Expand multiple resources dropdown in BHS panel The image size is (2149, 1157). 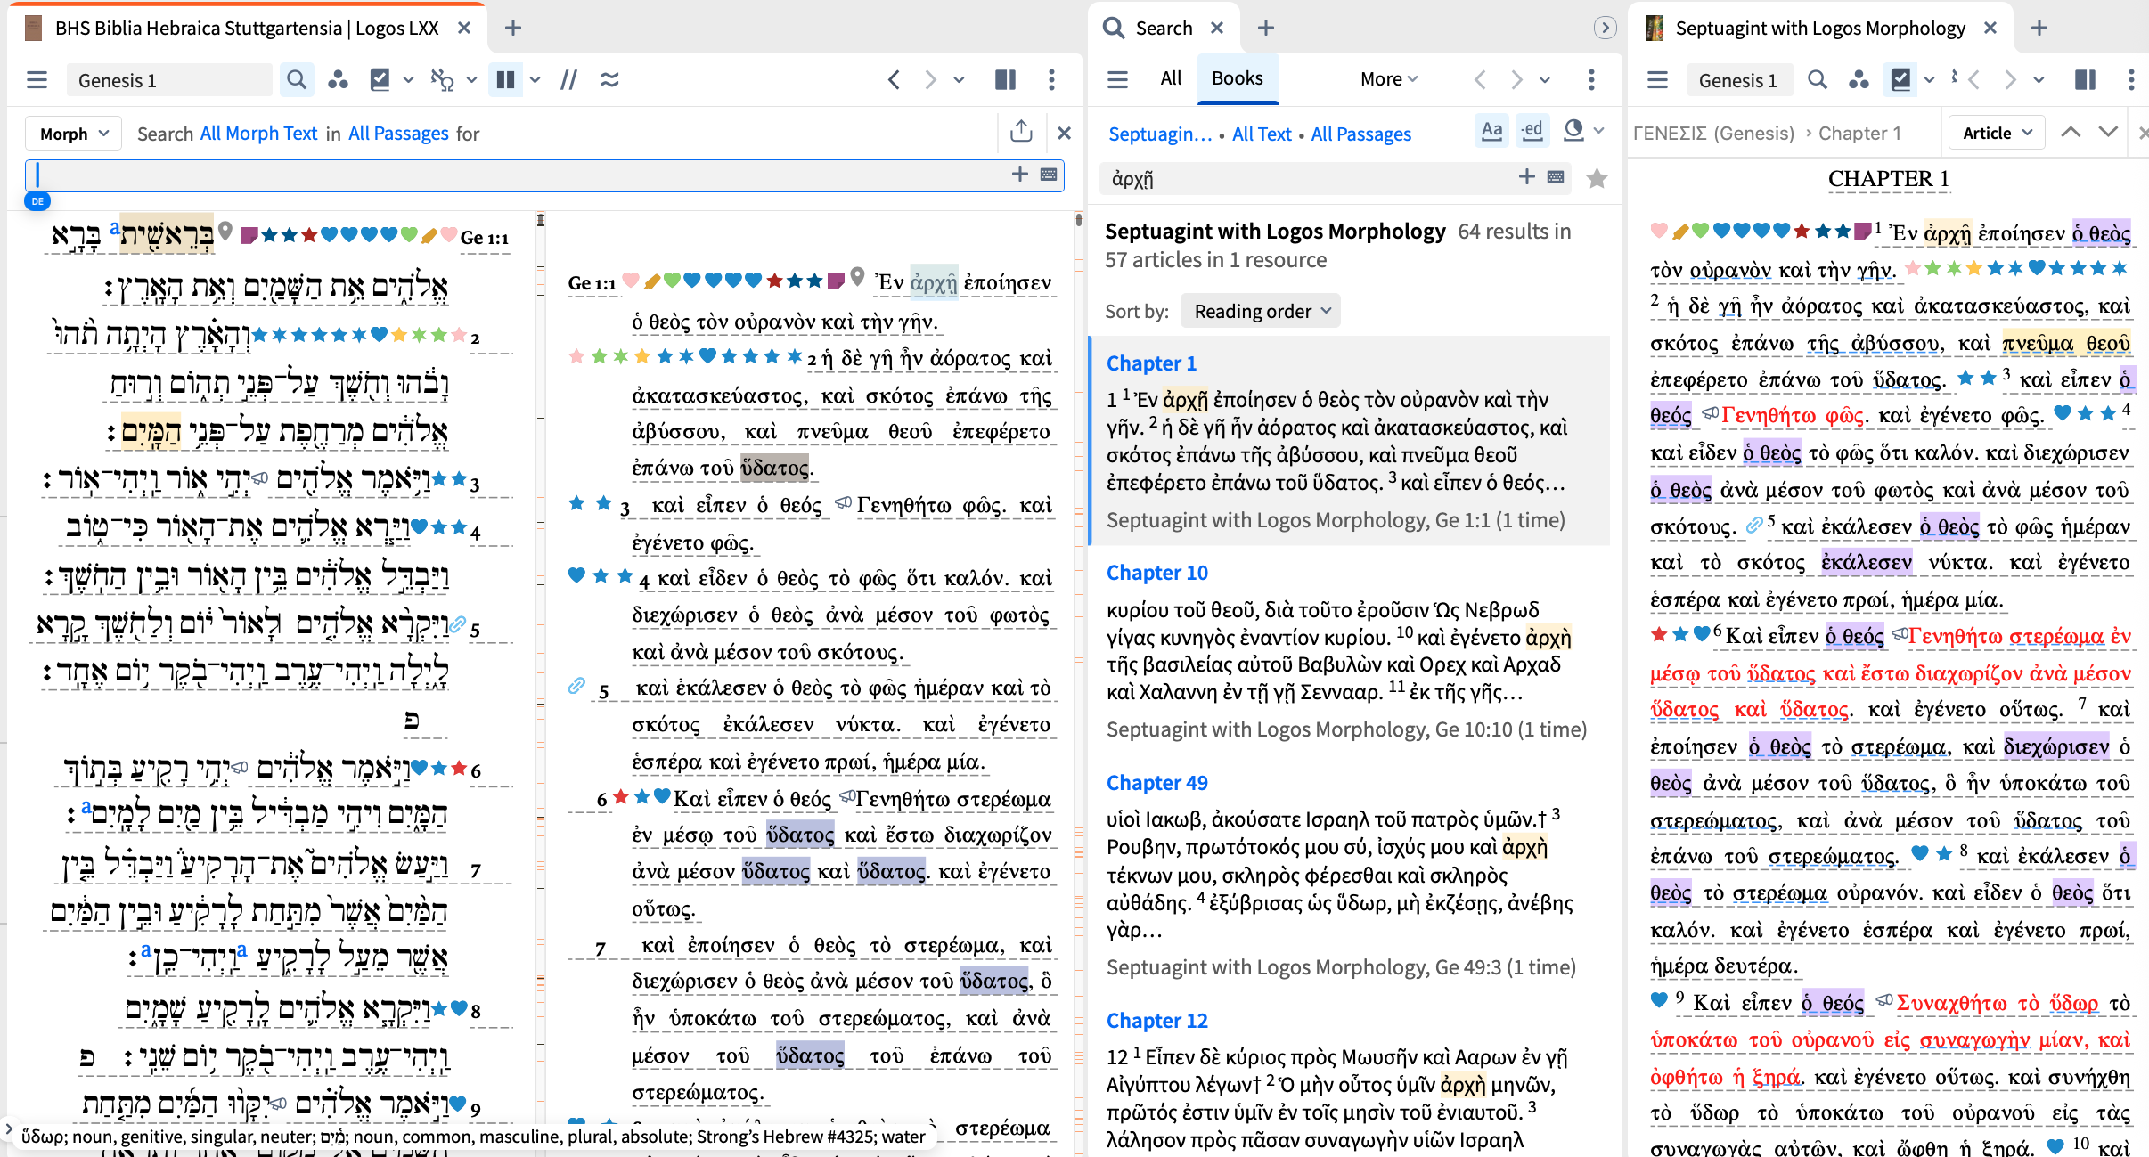tap(535, 80)
